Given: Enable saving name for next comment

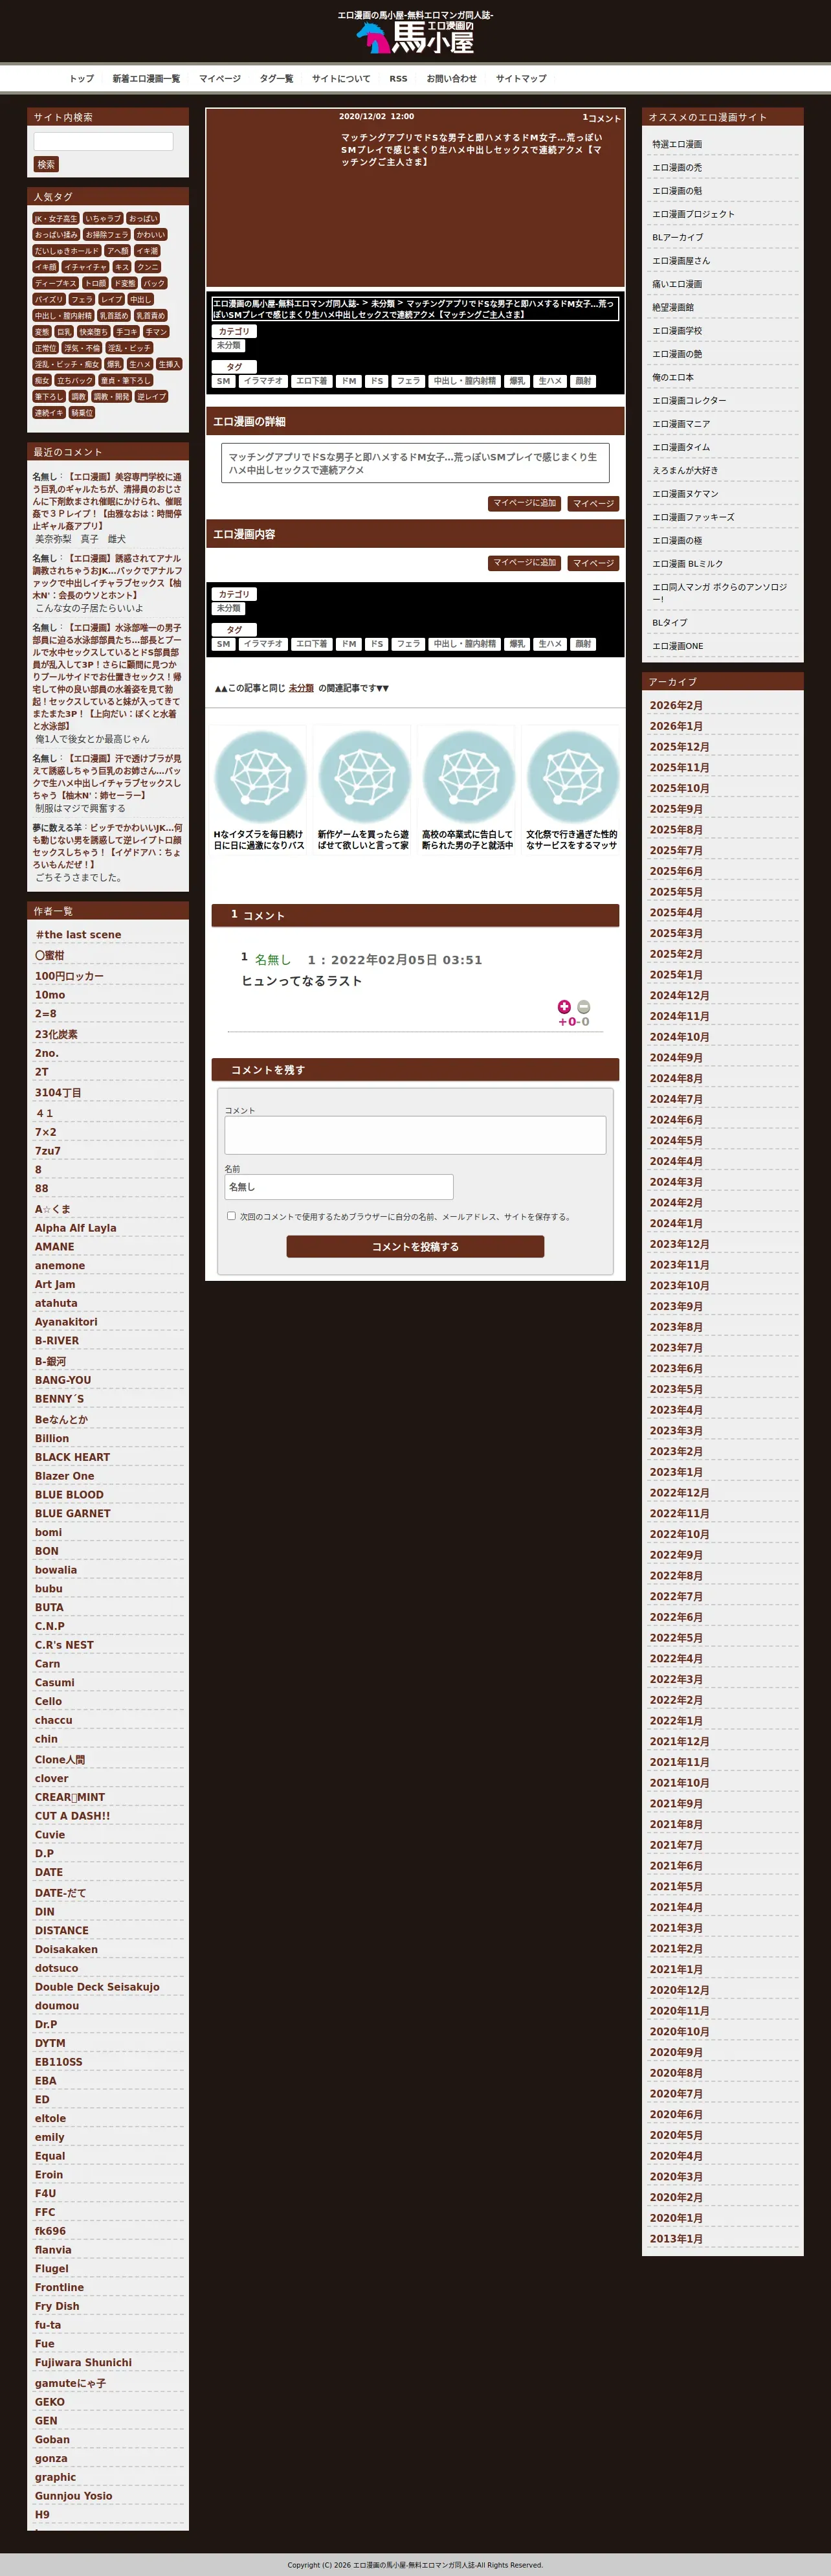Looking at the screenshot, I should (x=231, y=1216).
